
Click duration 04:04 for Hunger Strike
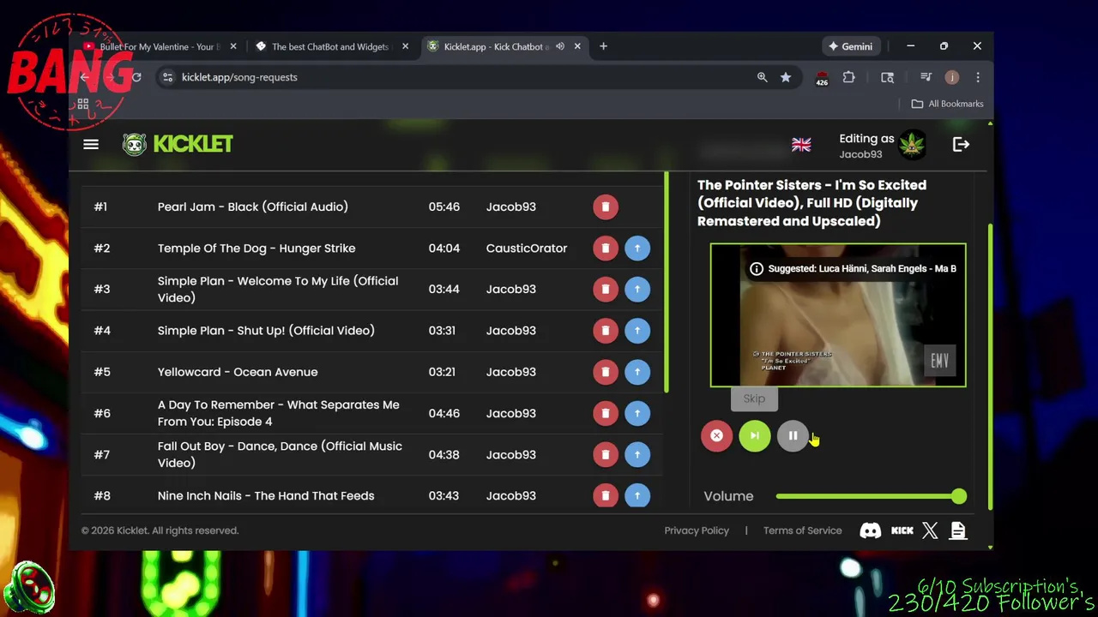444,248
